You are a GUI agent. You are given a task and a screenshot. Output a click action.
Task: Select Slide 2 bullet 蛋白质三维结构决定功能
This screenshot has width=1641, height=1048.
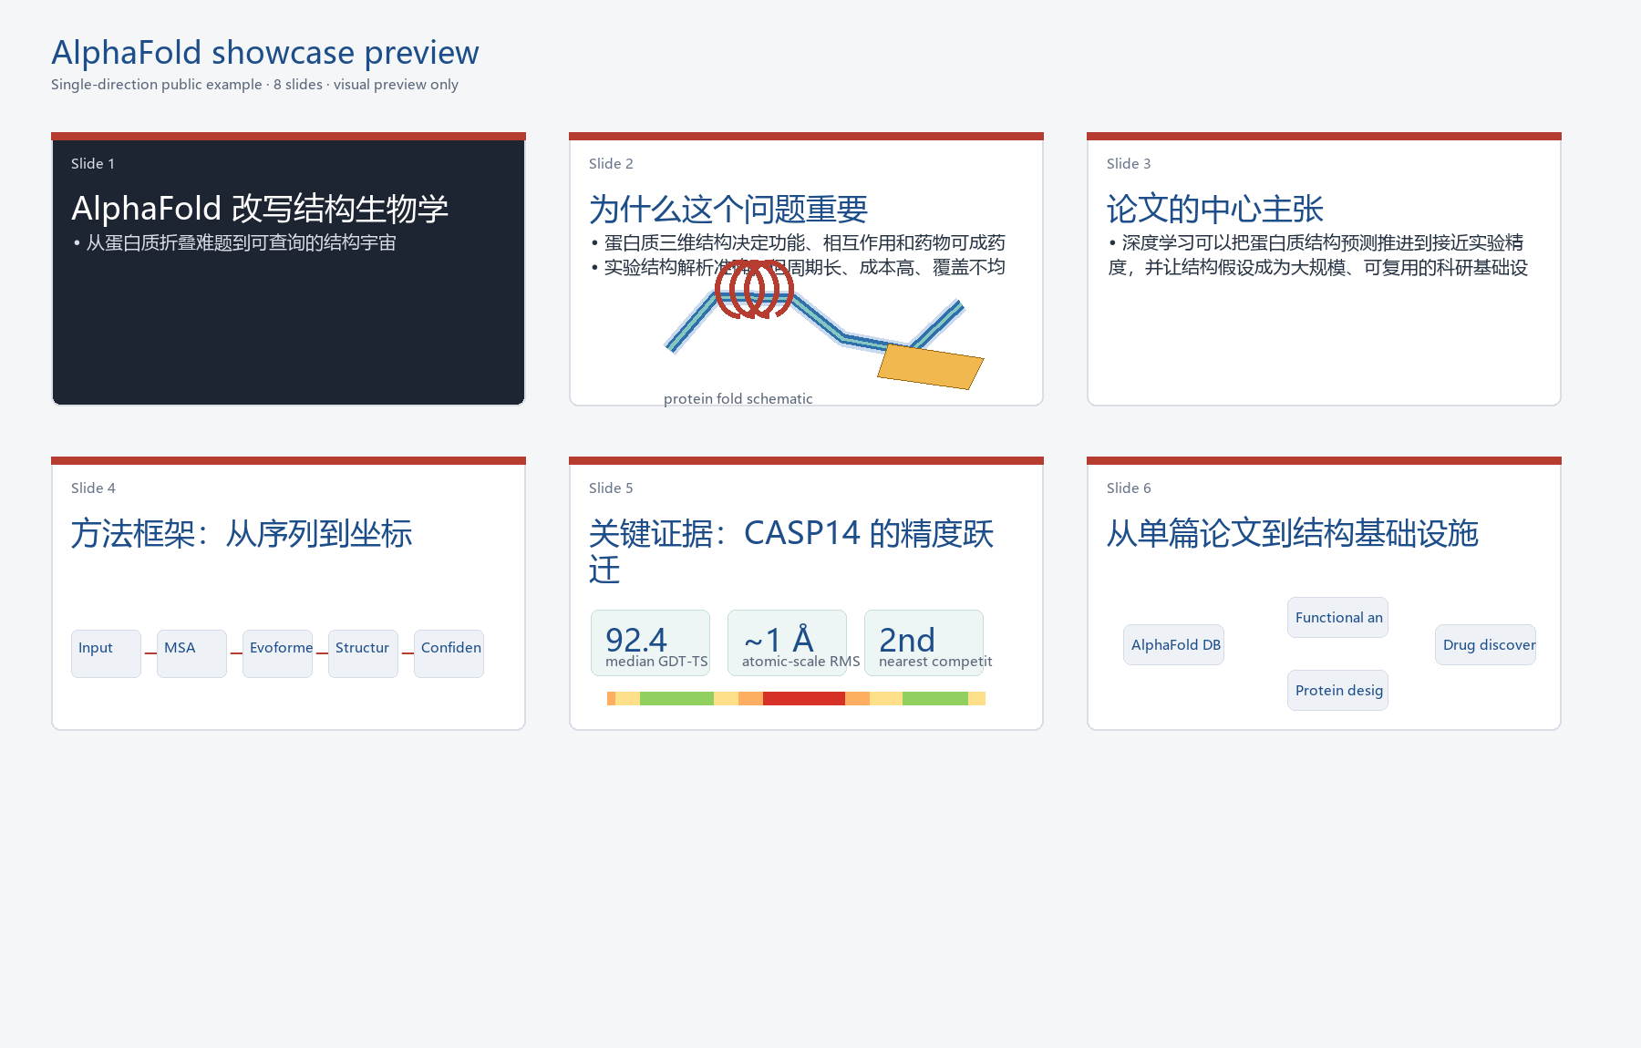(x=798, y=243)
